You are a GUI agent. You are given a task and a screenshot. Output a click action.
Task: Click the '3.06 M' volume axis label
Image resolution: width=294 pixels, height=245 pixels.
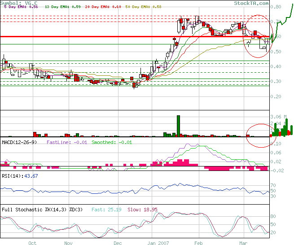(278, 117)
